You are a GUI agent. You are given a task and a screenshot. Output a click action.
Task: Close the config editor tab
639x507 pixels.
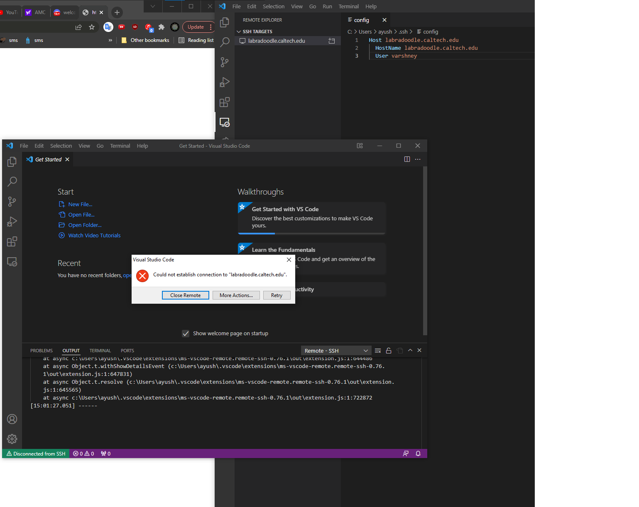pyautogui.click(x=384, y=20)
